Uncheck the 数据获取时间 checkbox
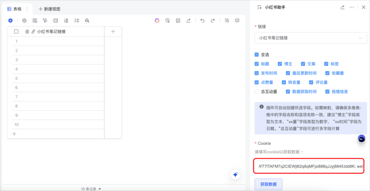The width and height of the screenshot is (370, 191). pyautogui.click(x=288, y=92)
